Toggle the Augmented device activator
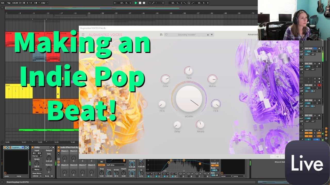 pyautogui.click(x=5, y=147)
